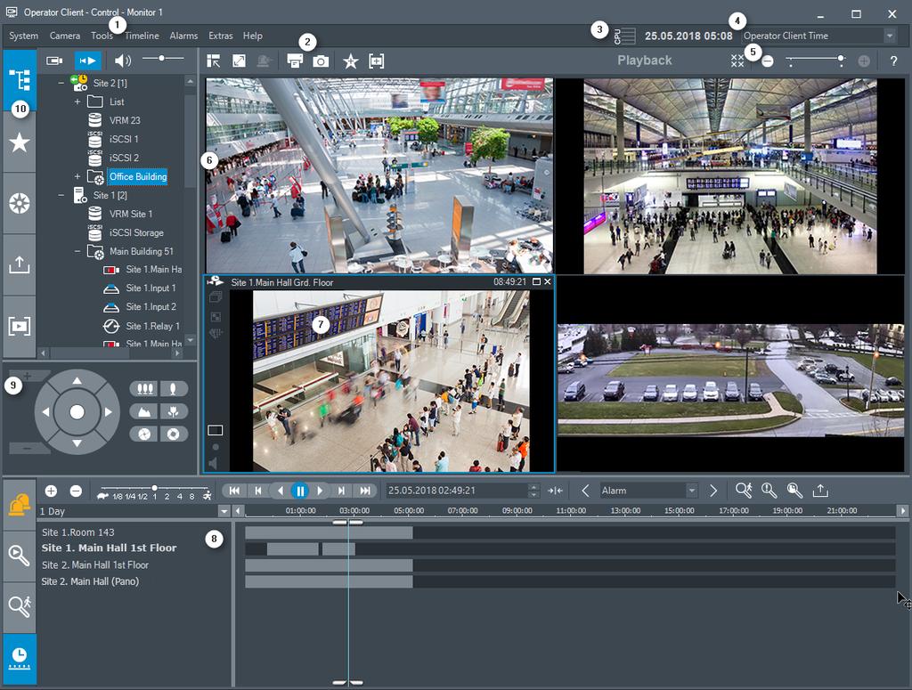Save a snapshot with camera icon
Image resolution: width=912 pixels, height=690 pixels.
point(321,61)
